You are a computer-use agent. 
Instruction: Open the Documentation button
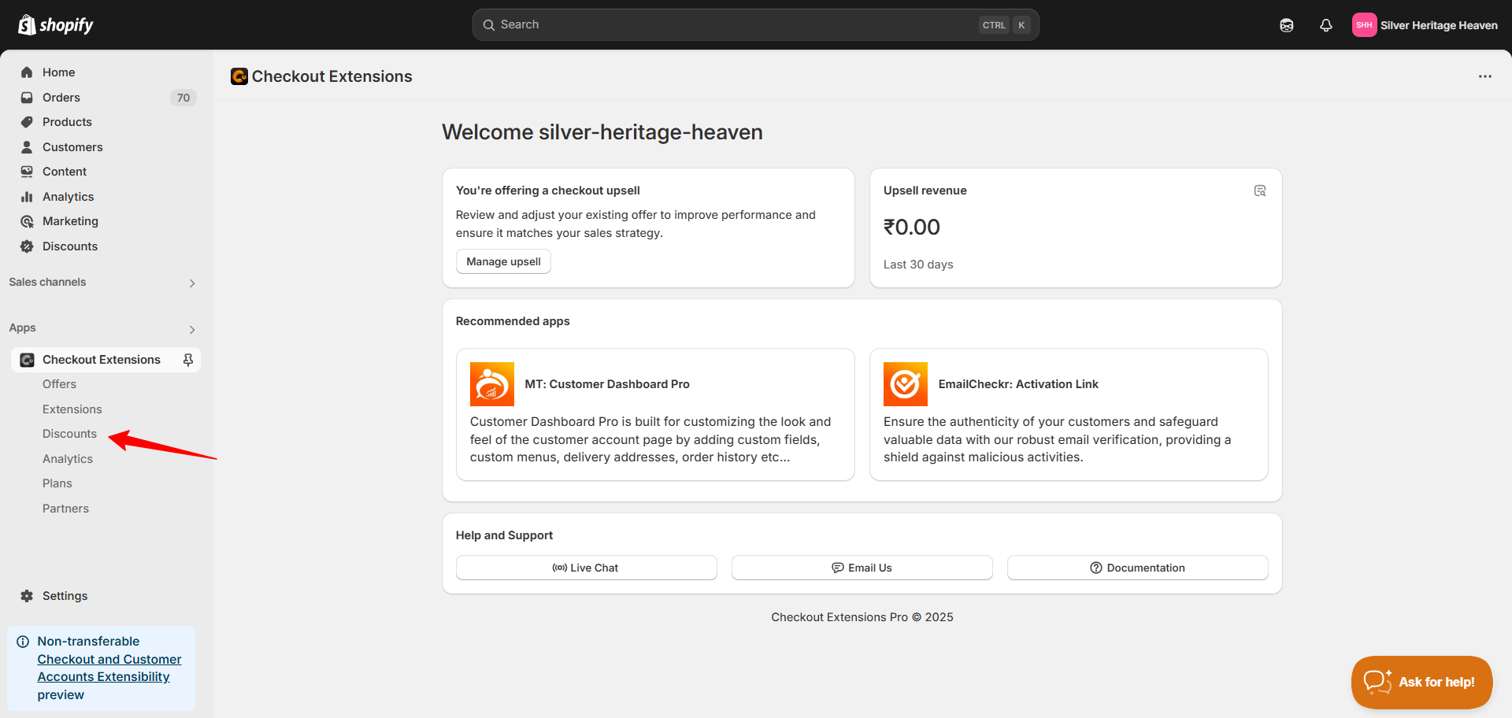click(x=1138, y=568)
